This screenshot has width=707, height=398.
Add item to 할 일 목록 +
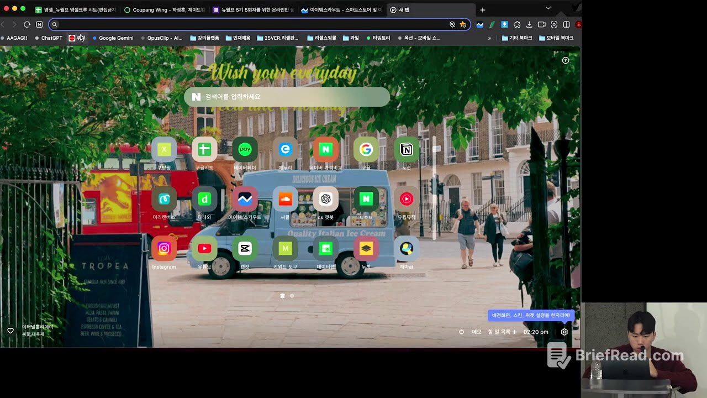(x=502, y=332)
